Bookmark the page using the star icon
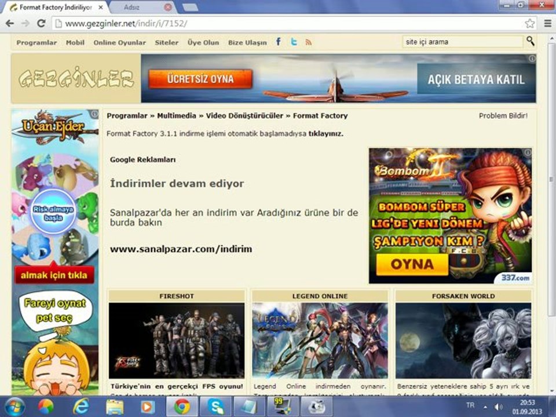 tap(530, 23)
